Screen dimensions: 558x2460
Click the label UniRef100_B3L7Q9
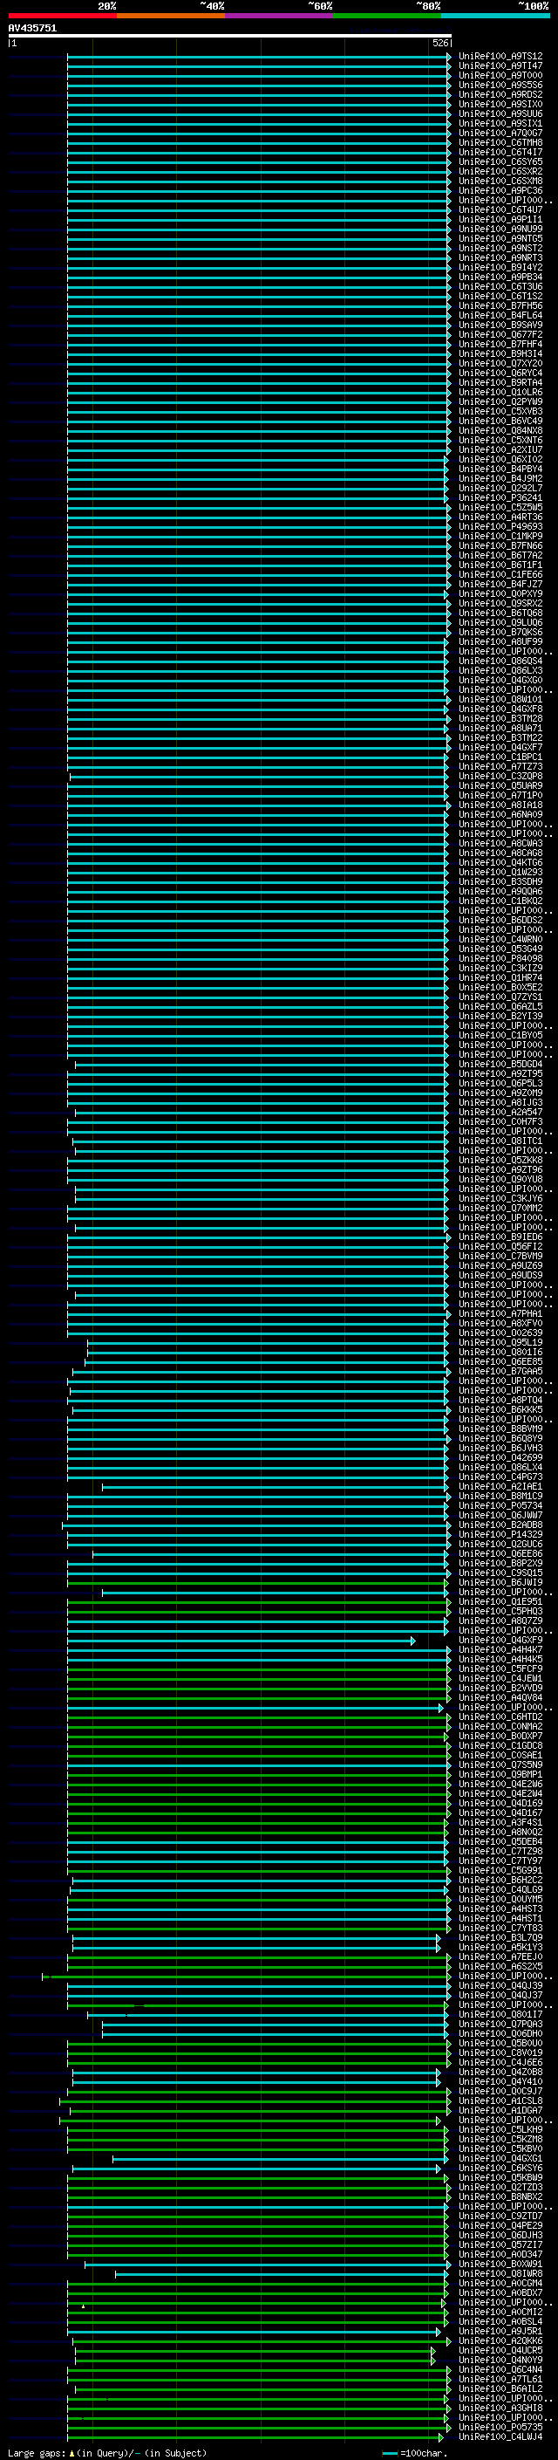(x=500, y=1936)
